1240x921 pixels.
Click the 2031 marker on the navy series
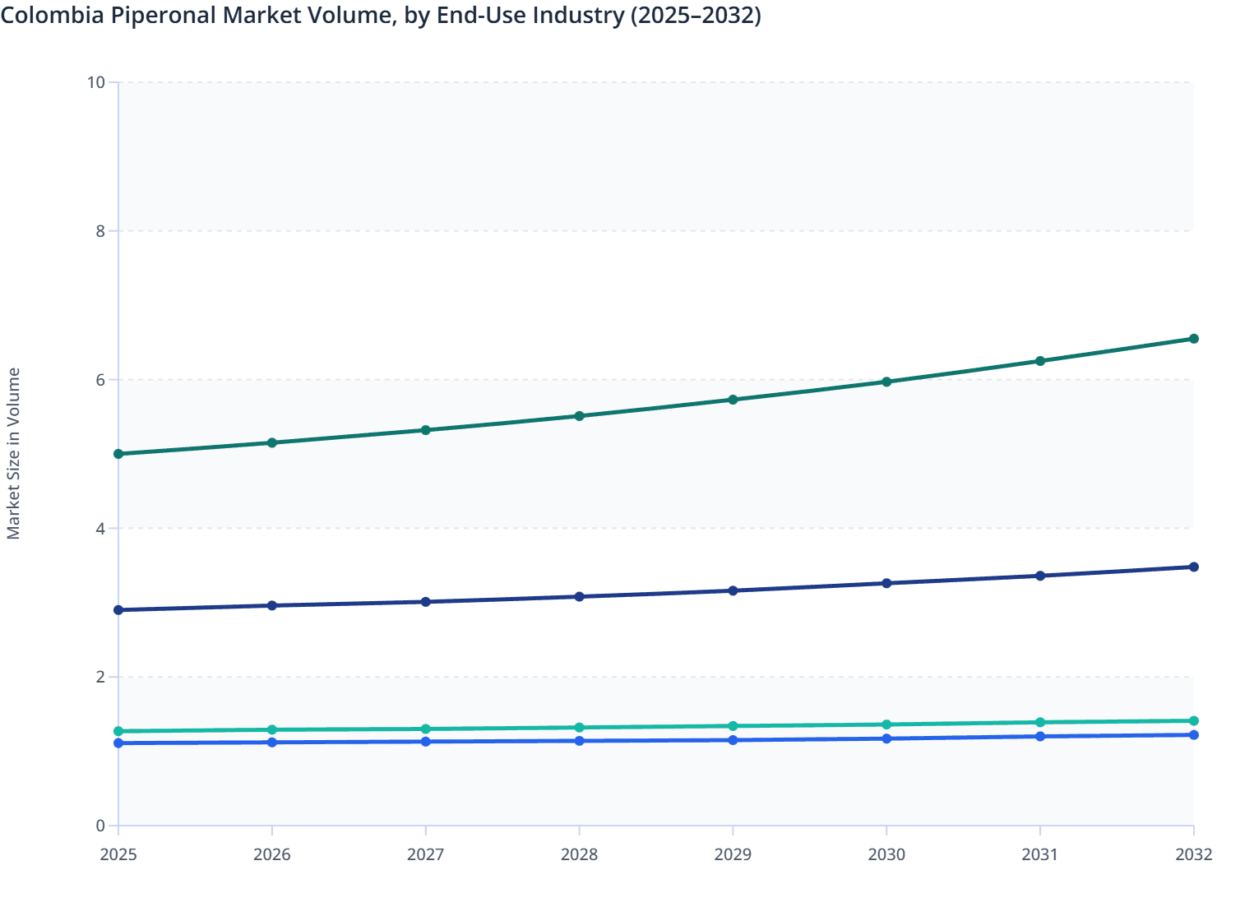[x=1039, y=576]
